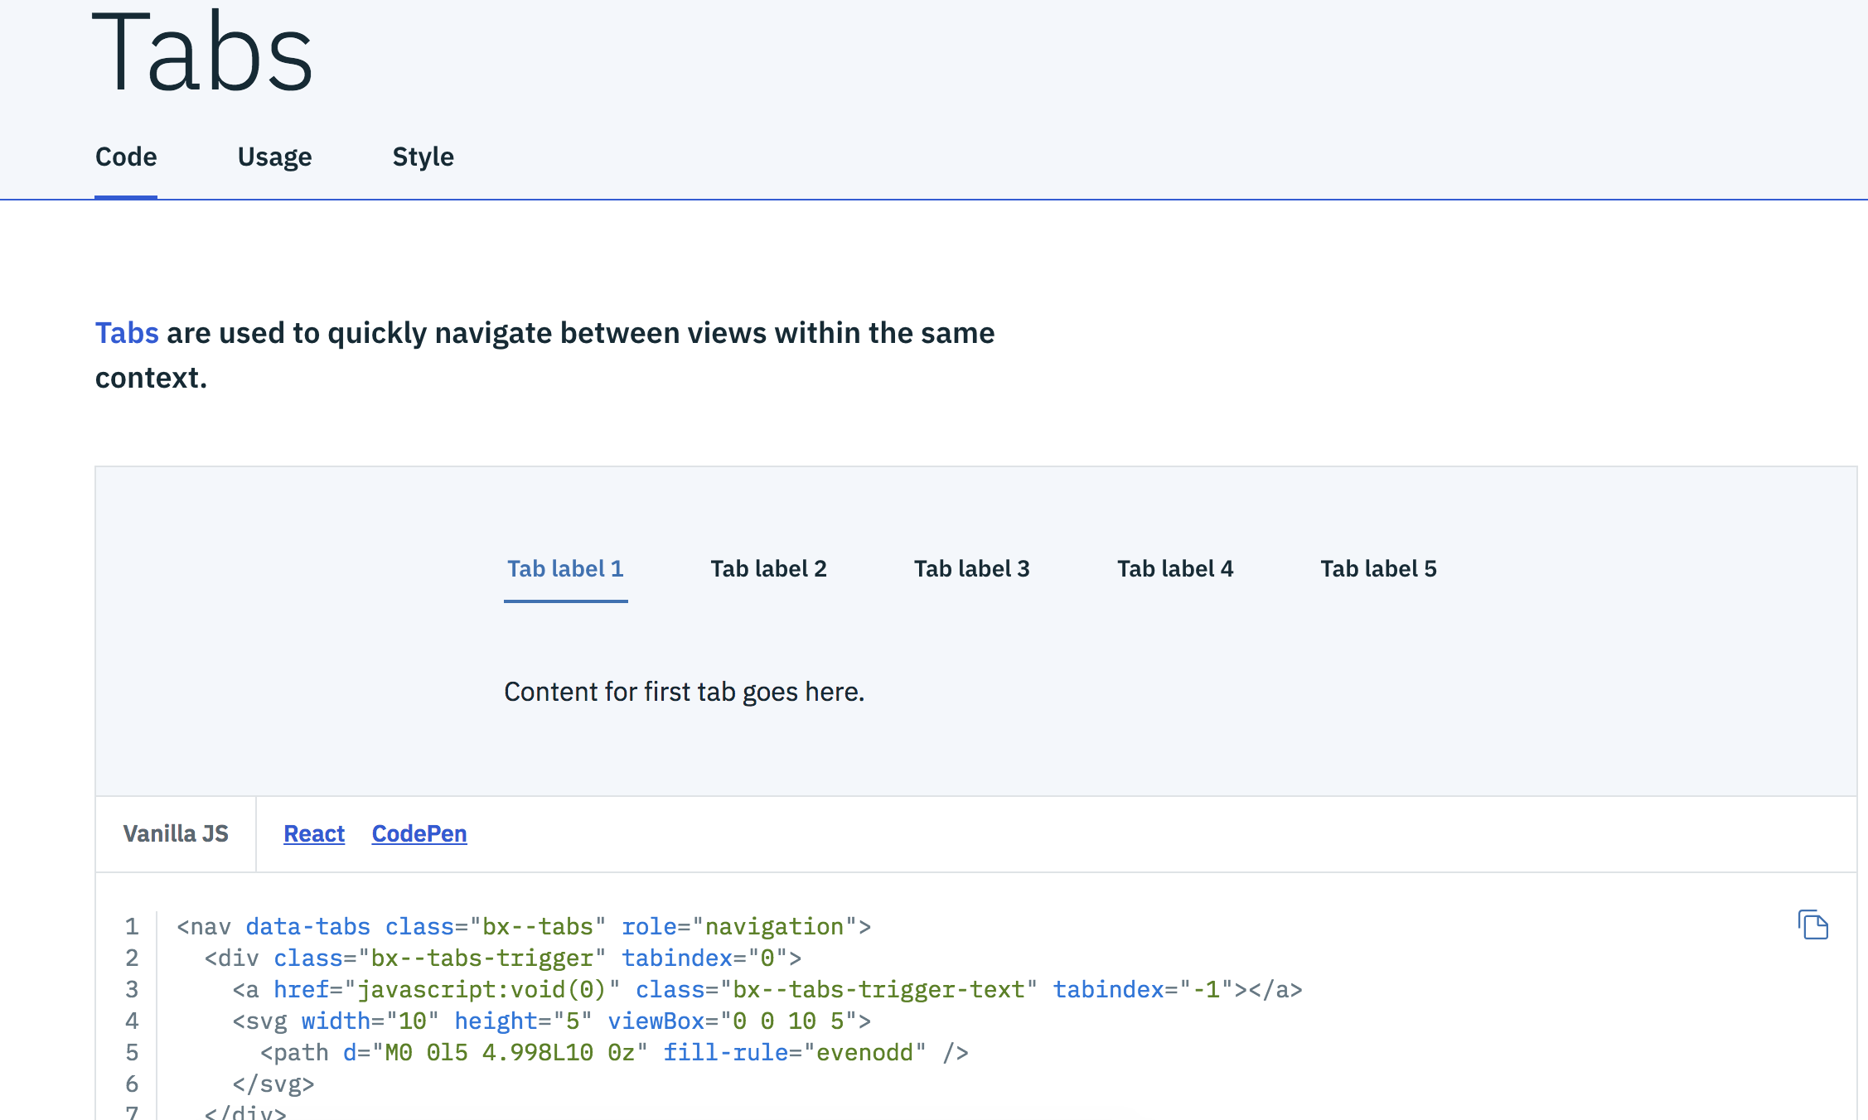
Task: Select the Code tab
Action: pos(126,157)
